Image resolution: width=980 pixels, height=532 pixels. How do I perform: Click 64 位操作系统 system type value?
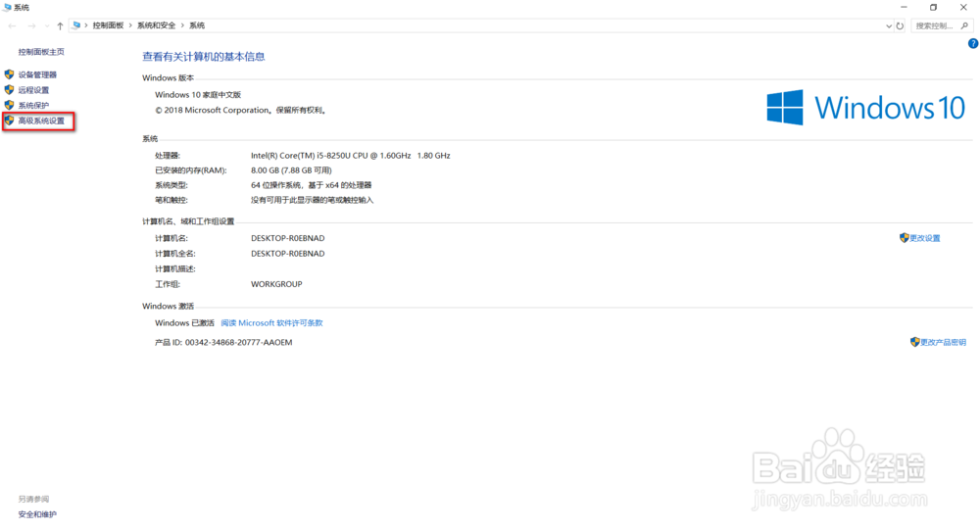tap(312, 186)
